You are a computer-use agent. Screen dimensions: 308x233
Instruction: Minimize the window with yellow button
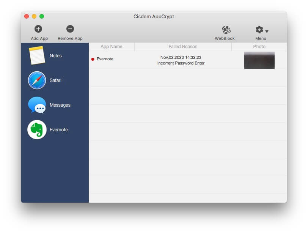34,16
